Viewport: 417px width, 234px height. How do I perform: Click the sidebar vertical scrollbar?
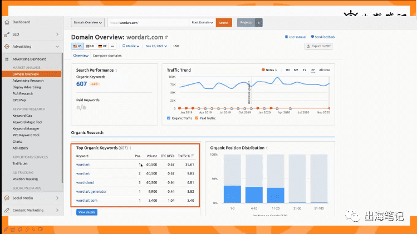click(62, 118)
